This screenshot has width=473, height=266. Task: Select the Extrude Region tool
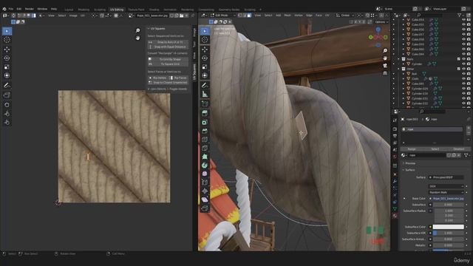[x=205, y=113]
